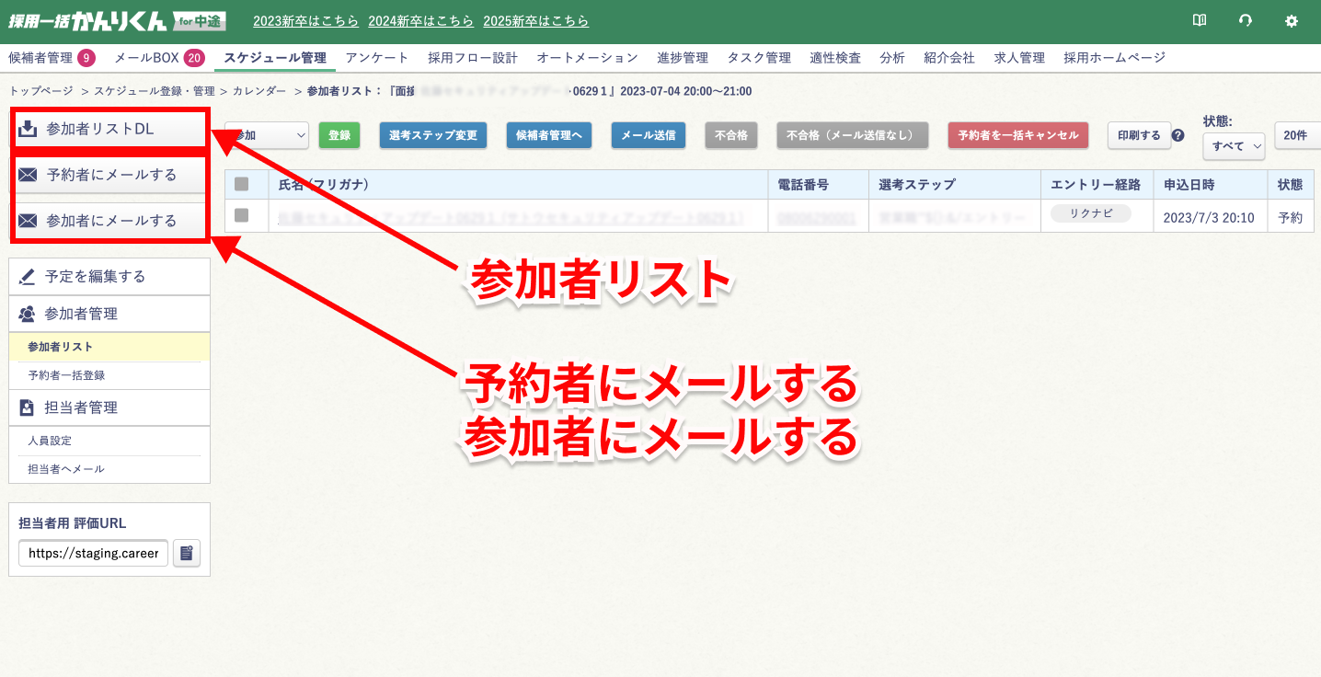Screen dimensions: 1321x677
Task: Open the 状態 filter dropdown showing すべて
Action: point(1234,144)
